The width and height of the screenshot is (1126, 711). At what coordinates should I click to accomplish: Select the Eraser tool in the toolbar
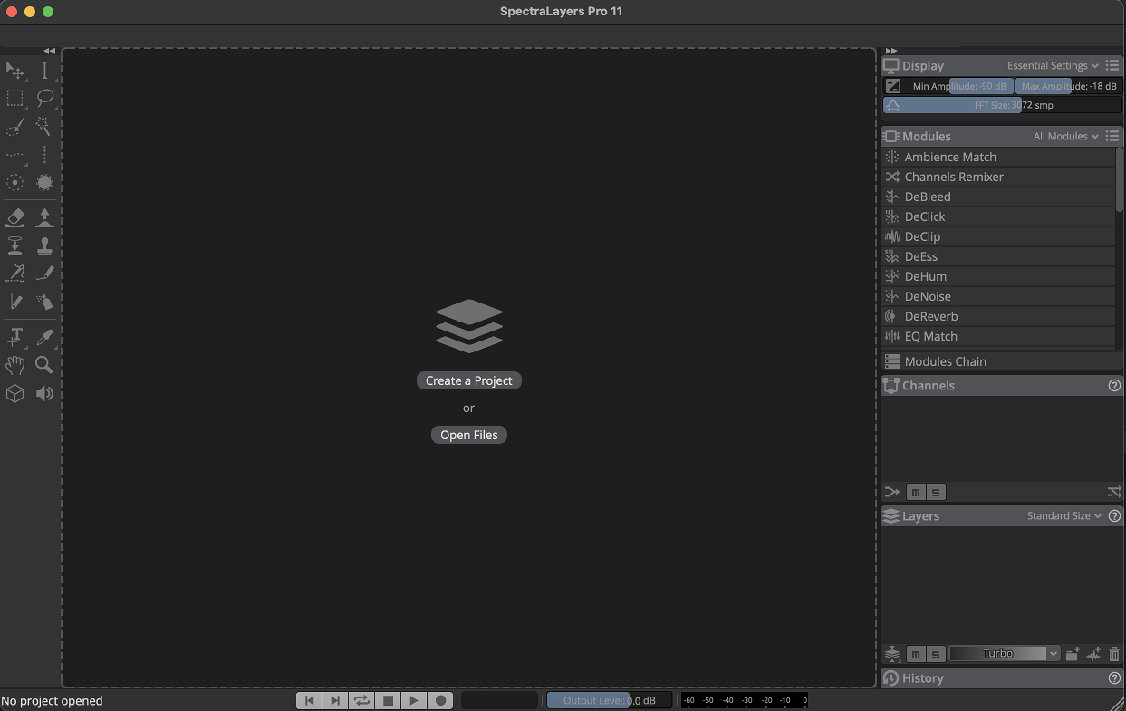tap(15, 217)
